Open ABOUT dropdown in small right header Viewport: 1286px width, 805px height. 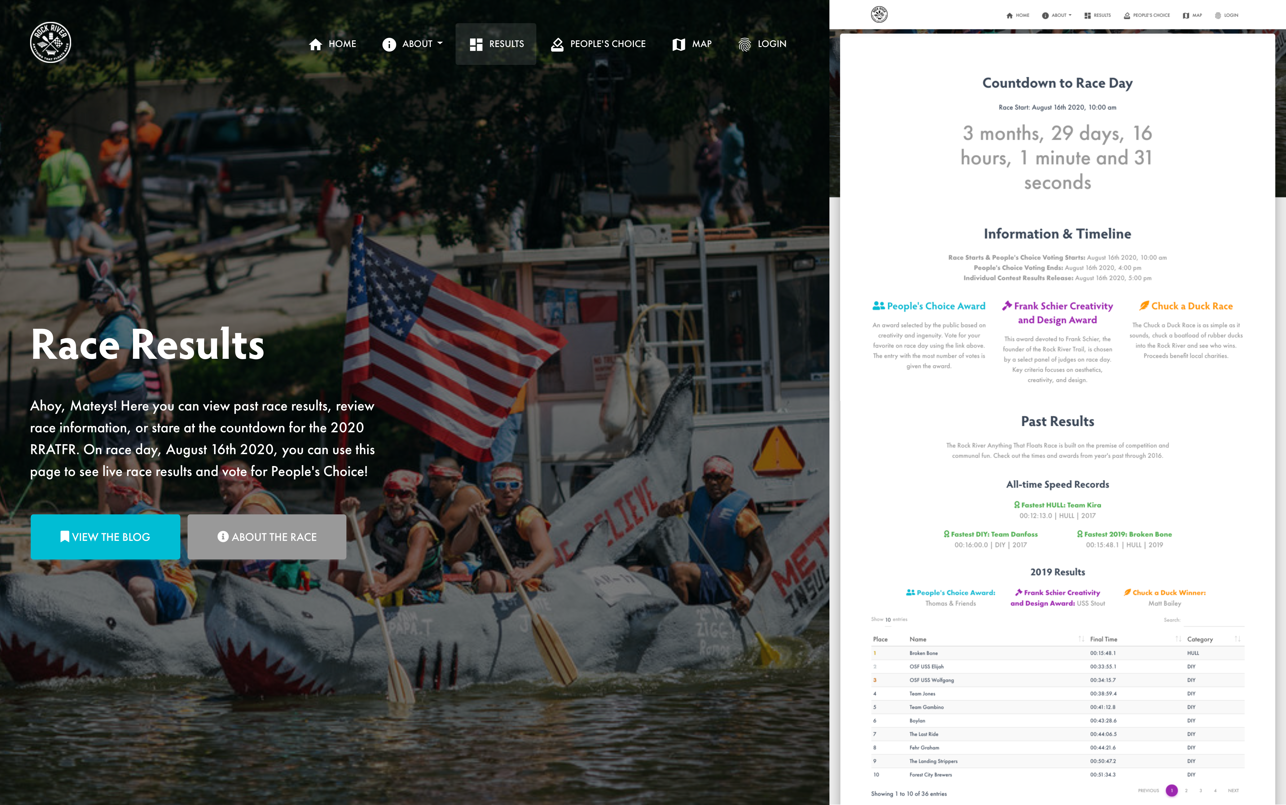[1057, 16]
